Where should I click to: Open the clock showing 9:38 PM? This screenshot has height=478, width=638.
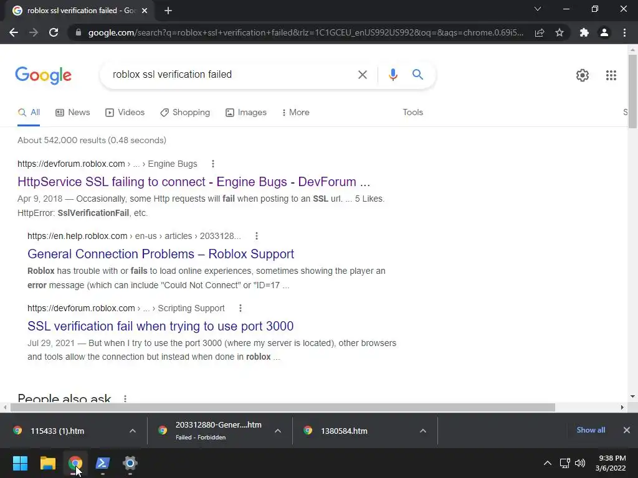(611, 463)
